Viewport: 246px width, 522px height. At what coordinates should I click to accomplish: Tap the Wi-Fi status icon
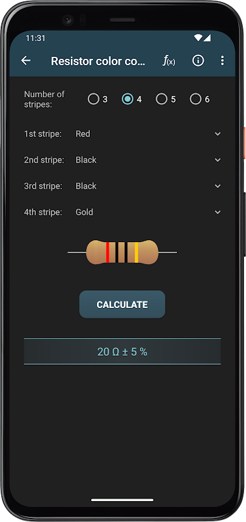click(198, 38)
